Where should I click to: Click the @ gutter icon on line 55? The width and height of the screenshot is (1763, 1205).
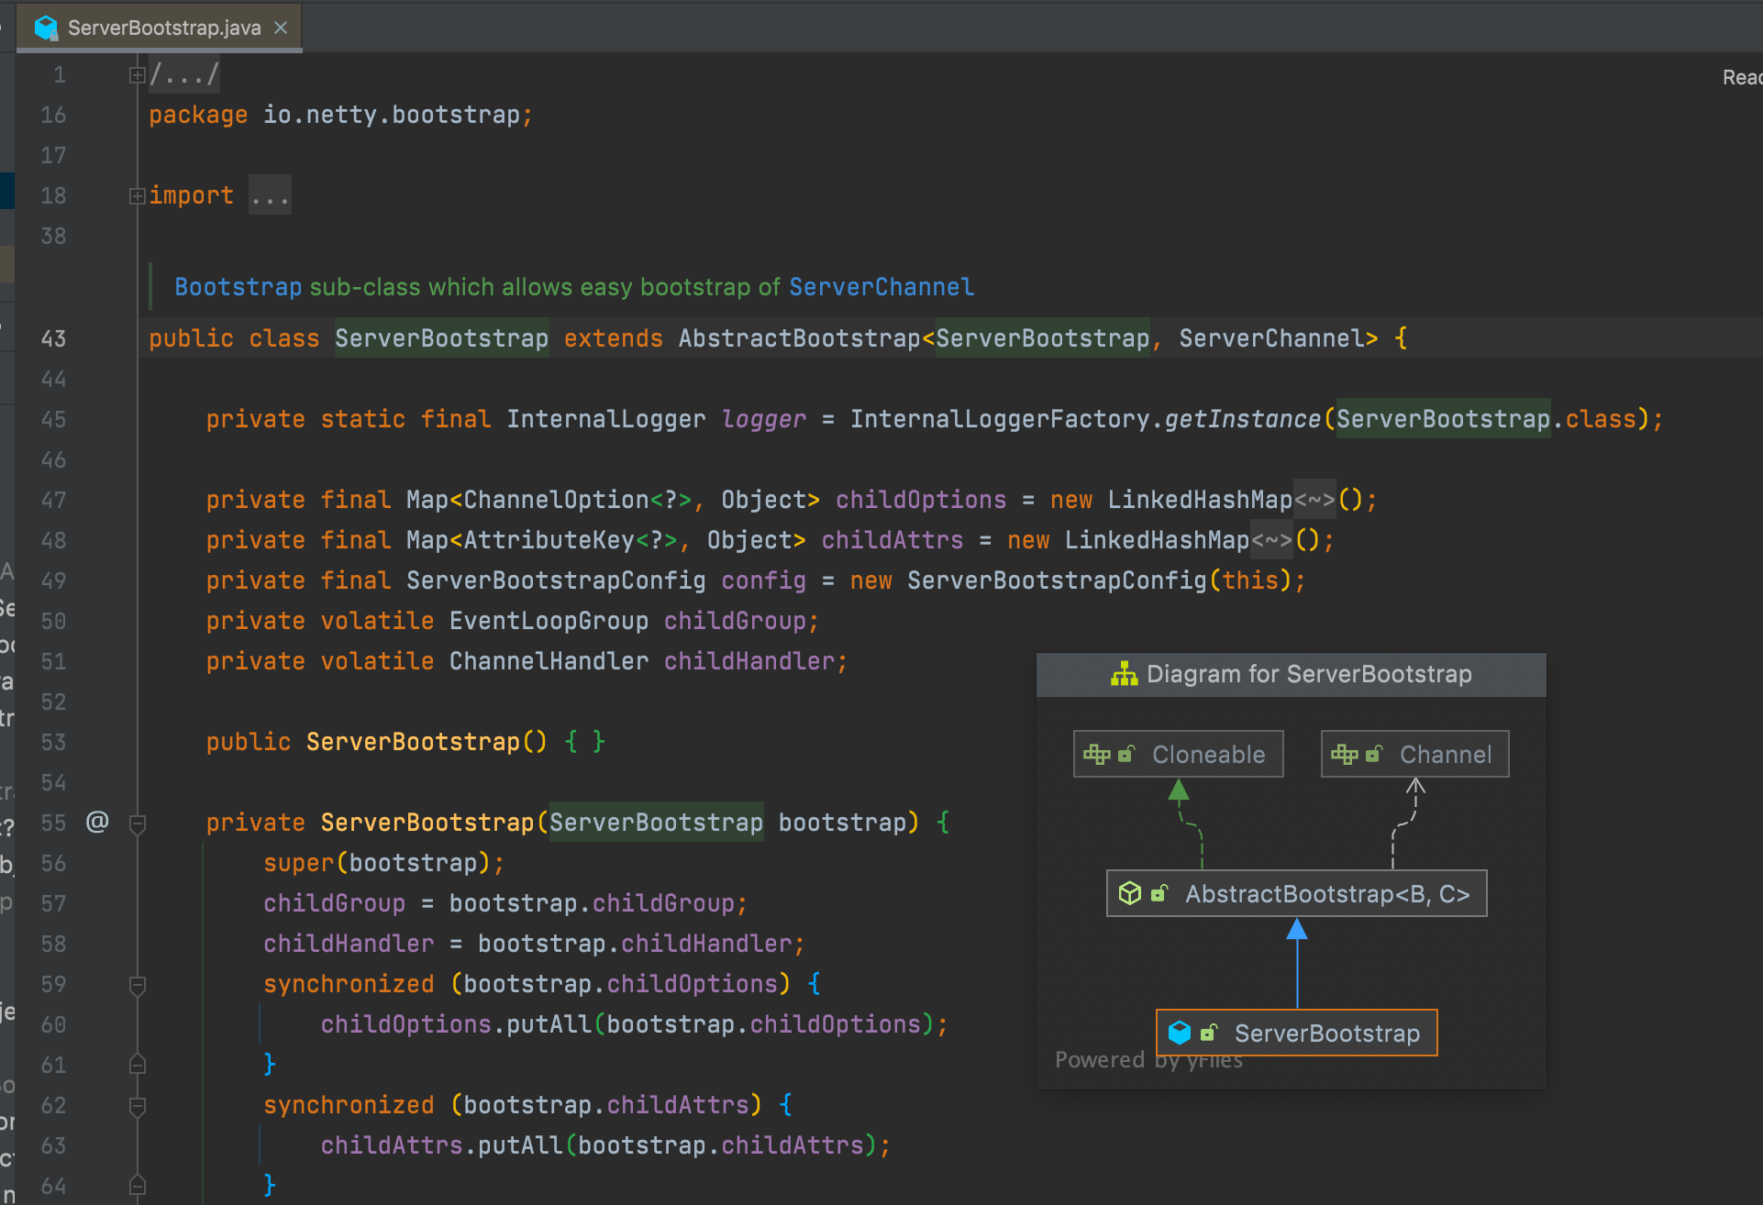(97, 821)
